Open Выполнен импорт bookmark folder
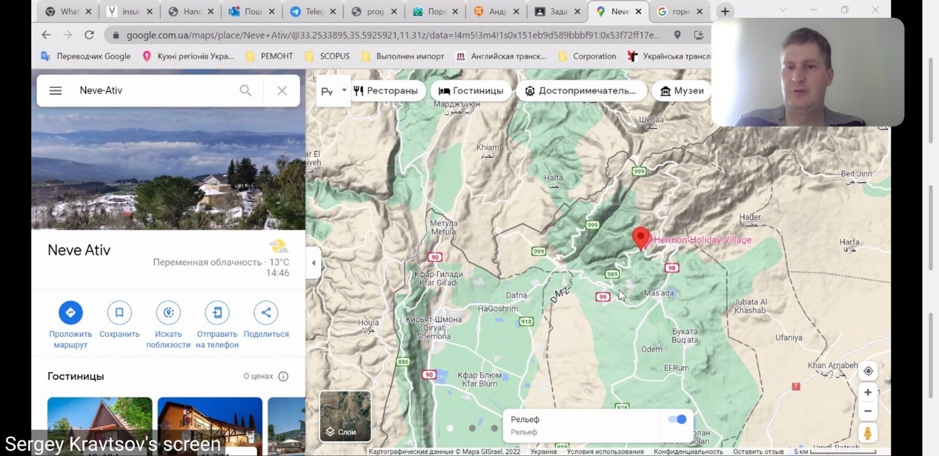Screen dimensions: 939x456 click(x=403, y=56)
